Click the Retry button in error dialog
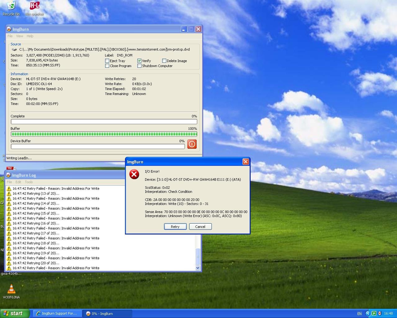Viewport: 397px width, 318px height. [175, 227]
